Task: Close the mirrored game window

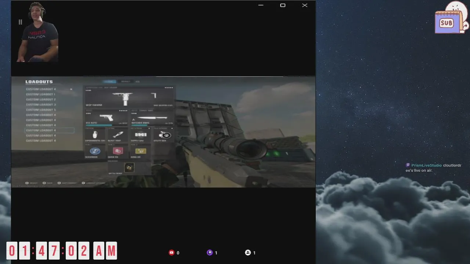Action: point(305,5)
